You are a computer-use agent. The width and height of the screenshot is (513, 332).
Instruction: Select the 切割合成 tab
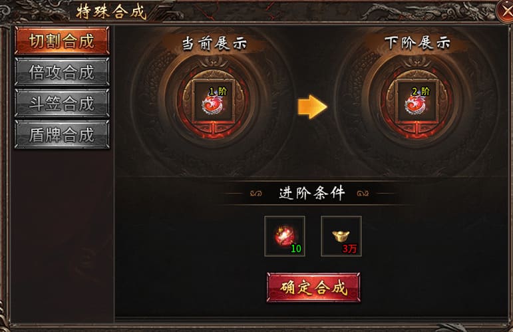pyautogui.click(x=62, y=41)
